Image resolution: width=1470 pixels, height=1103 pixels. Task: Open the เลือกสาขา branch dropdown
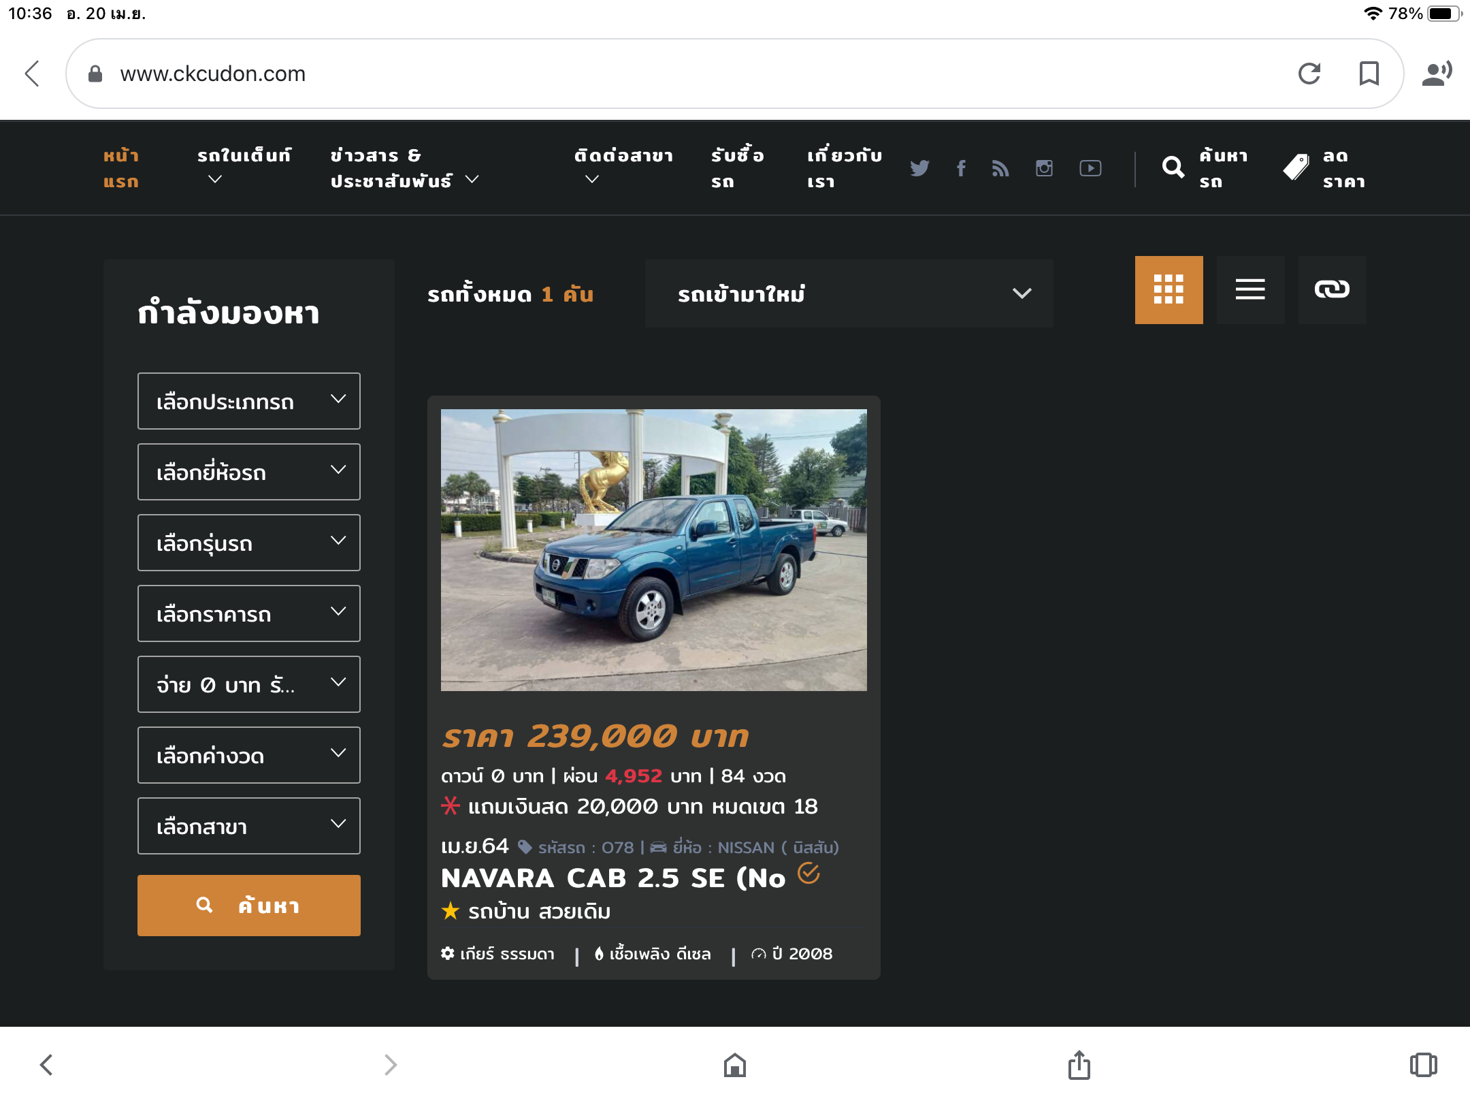click(x=248, y=826)
